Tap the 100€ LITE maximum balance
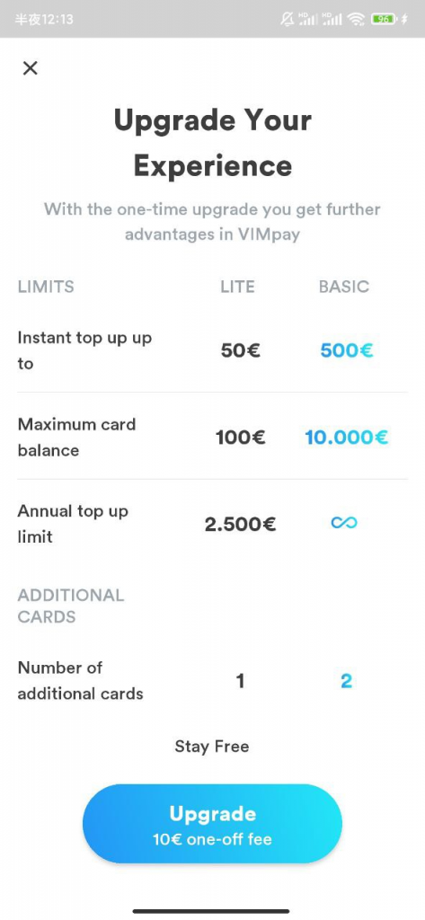This screenshot has height=920, width=425. (241, 438)
